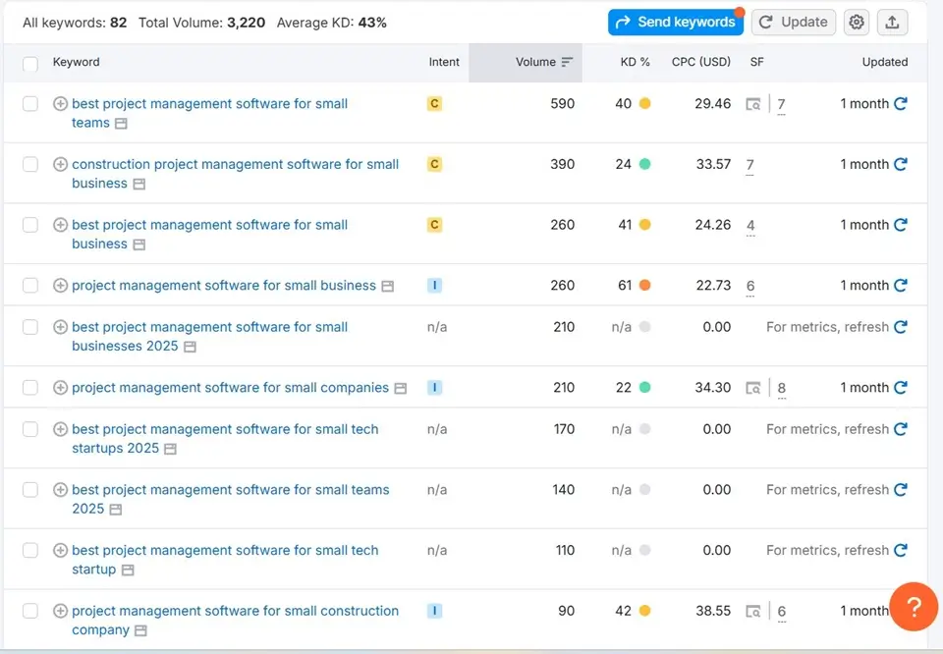Toggle the select-all checkbox in header
Viewport: 943px width, 654px height.
coord(30,64)
